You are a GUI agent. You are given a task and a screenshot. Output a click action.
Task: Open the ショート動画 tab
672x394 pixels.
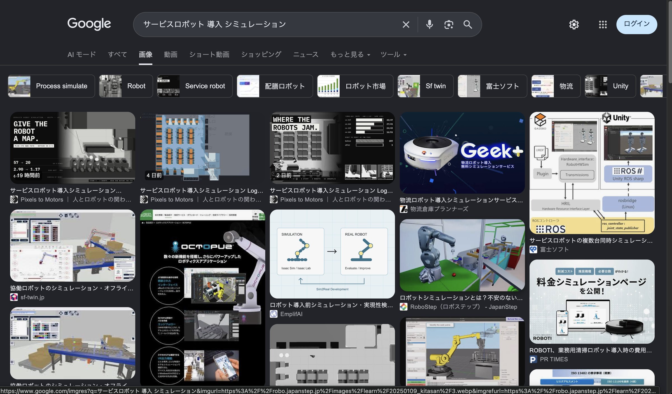coord(209,55)
